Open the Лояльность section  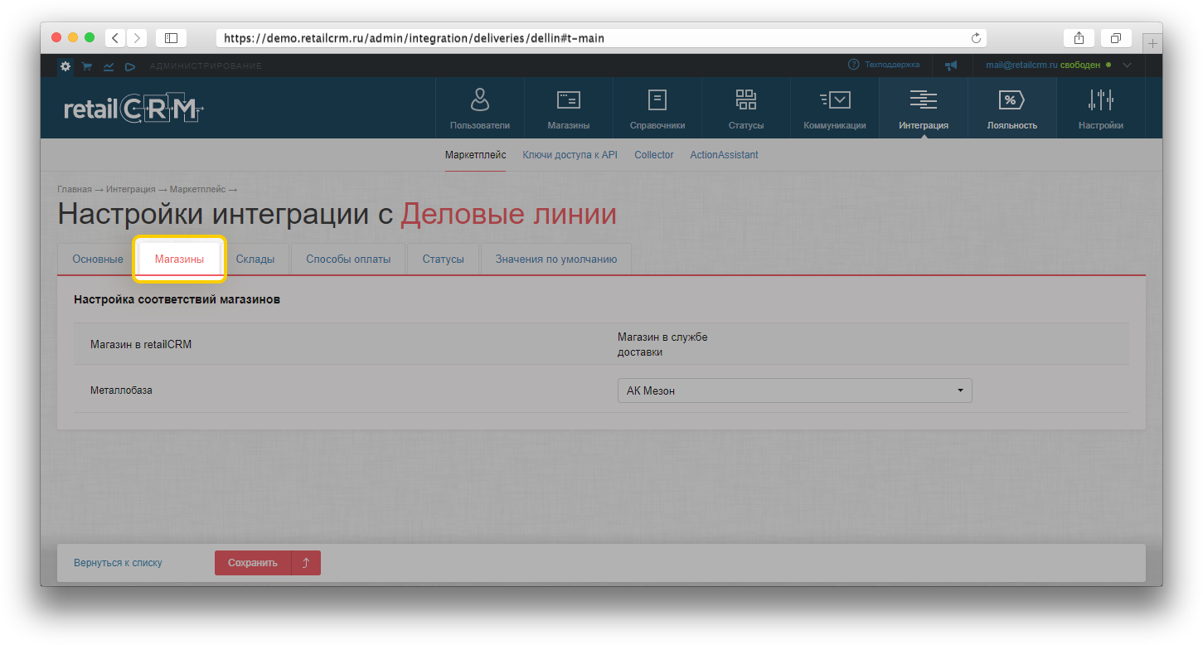pyautogui.click(x=1012, y=109)
